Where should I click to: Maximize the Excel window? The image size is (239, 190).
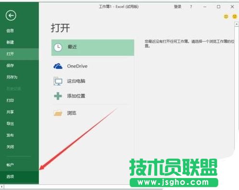[218, 7]
